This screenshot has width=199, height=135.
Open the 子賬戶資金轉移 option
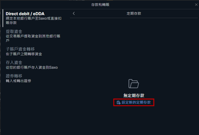(20, 49)
